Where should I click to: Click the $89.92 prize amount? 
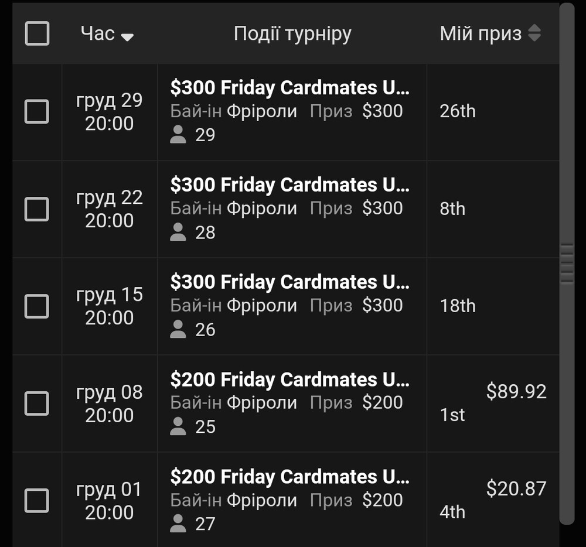point(516,391)
